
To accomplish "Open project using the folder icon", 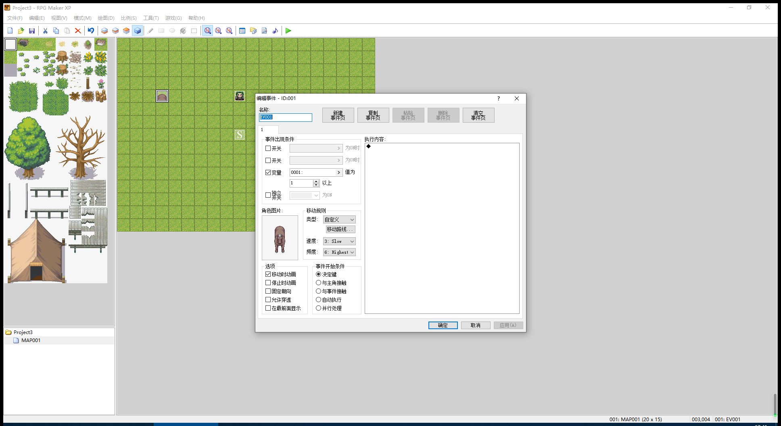I will [x=21, y=31].
